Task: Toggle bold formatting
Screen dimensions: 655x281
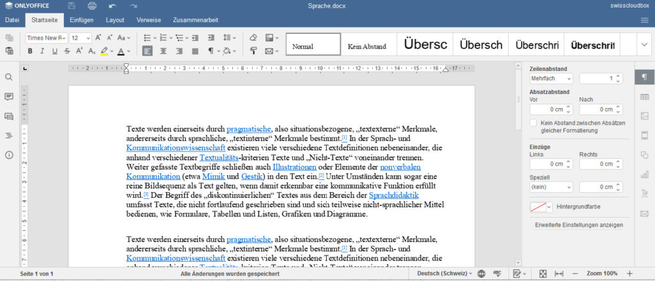Action: pos(30,51)
